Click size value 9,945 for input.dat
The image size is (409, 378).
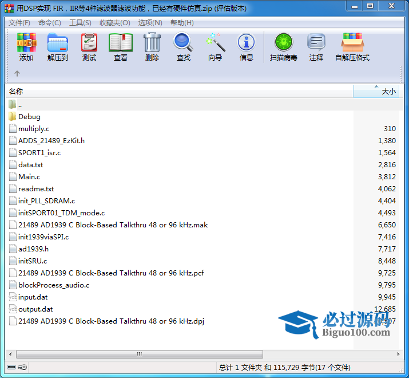(x=387, y=297)
